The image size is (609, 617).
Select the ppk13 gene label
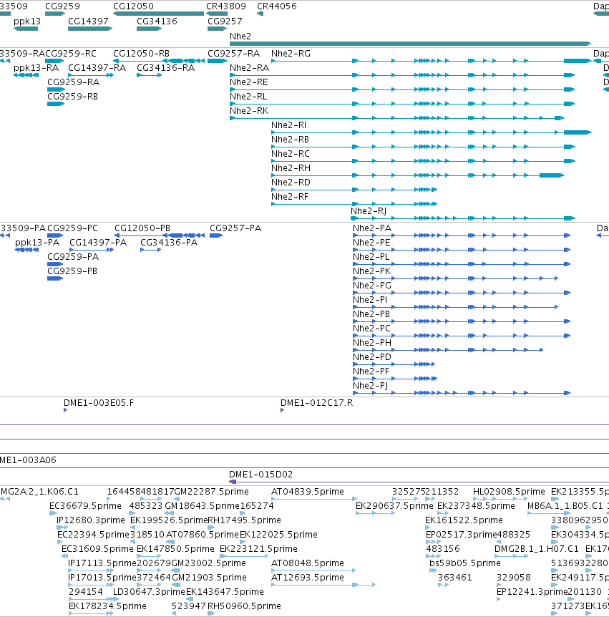point(26,21)
